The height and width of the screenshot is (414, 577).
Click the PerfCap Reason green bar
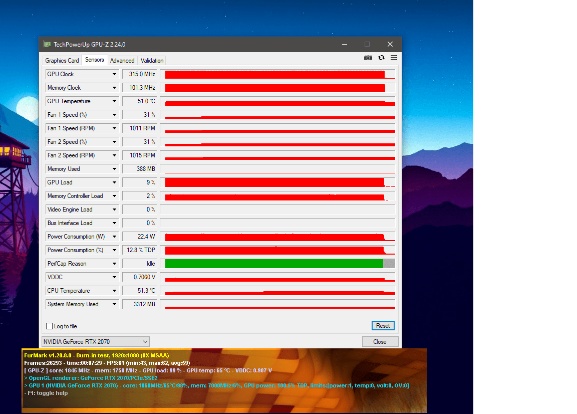point(274,264)
